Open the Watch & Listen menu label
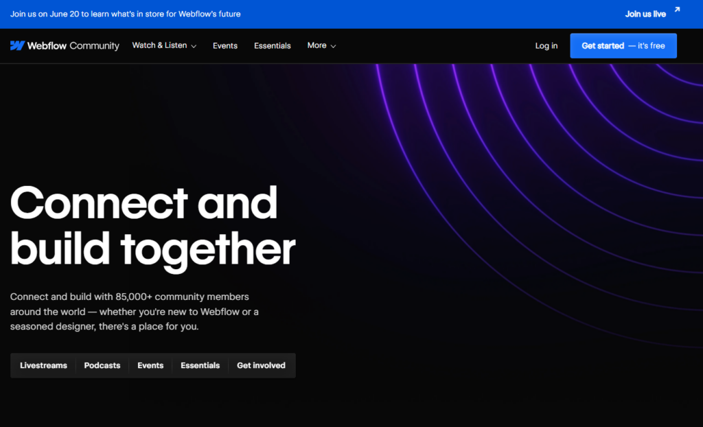 coord(159,45)
